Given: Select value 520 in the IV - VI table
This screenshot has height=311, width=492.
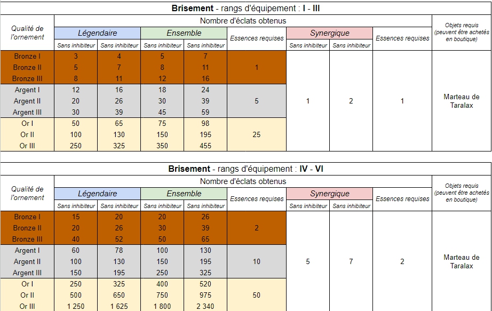Looking at the screenshot, I should pos(205,284).
